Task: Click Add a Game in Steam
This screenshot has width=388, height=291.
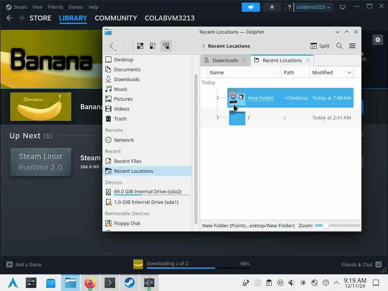Action: click(x=24, y=264)
